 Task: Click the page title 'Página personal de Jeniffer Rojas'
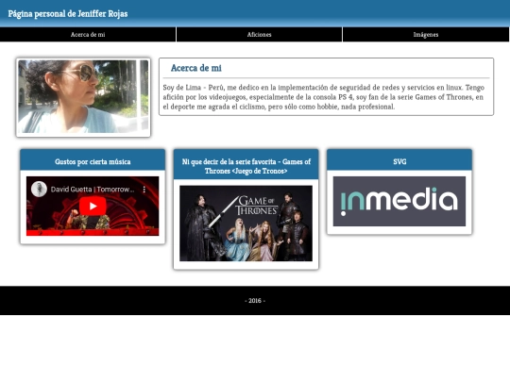point(68,13)
